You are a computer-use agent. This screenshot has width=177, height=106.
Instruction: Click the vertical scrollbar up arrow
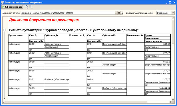[173, 18]
